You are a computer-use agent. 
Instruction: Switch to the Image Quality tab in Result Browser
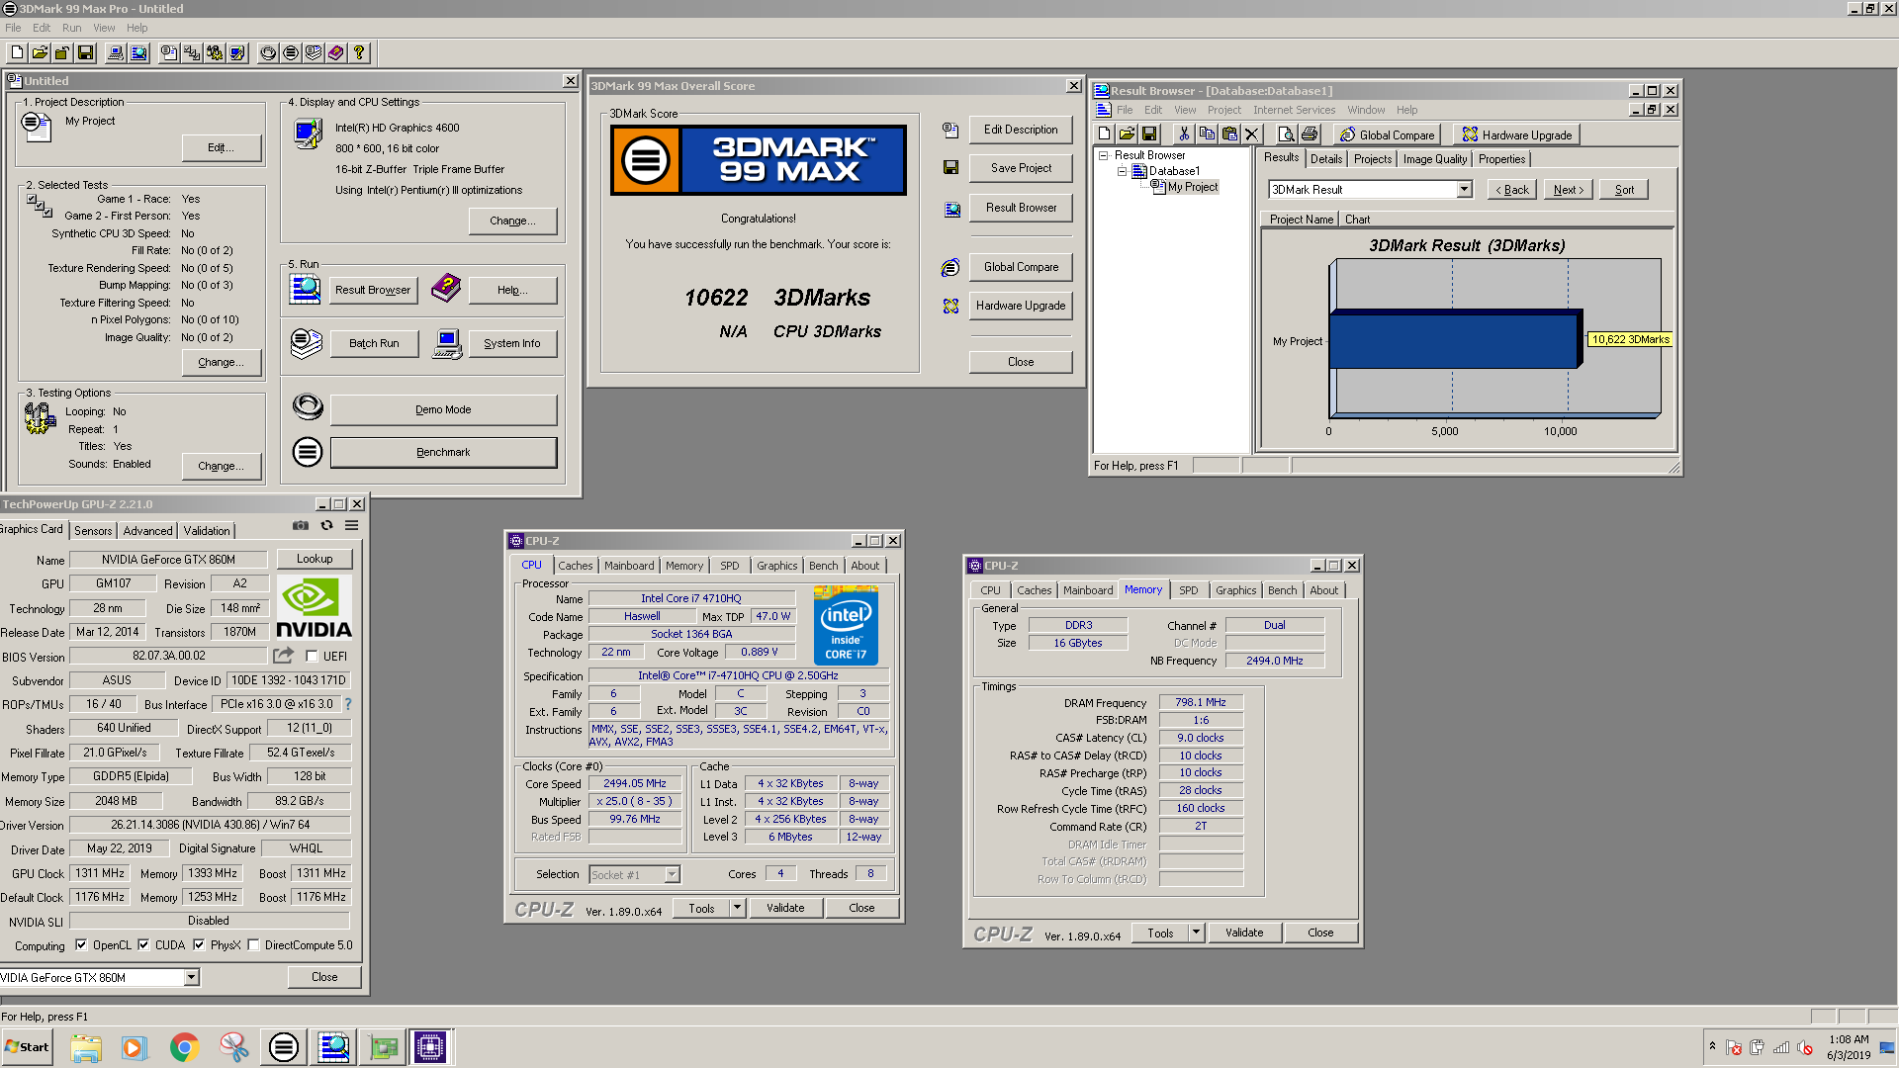1434,159
